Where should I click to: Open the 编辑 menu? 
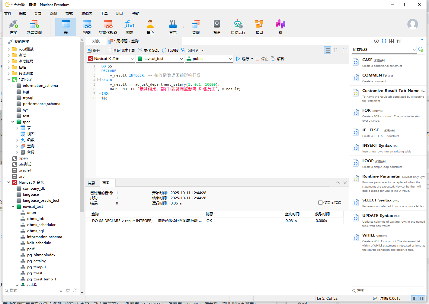click(23, 13)
